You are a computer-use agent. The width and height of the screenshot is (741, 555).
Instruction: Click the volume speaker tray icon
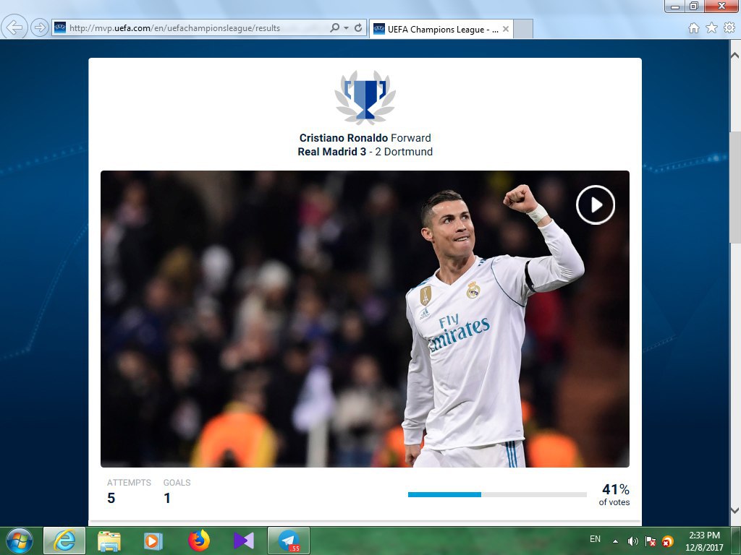pyautogui.click(x=632, y=541)
